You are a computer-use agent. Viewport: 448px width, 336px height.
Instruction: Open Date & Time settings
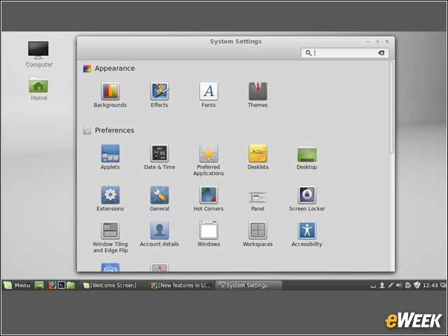[x=160, y=157]
